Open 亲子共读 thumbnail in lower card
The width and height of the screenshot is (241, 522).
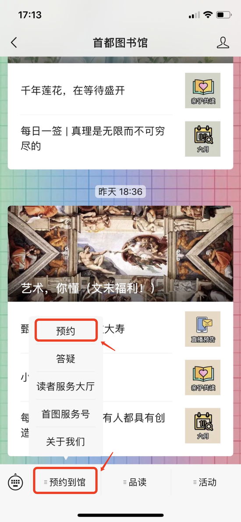coord(203,377)
